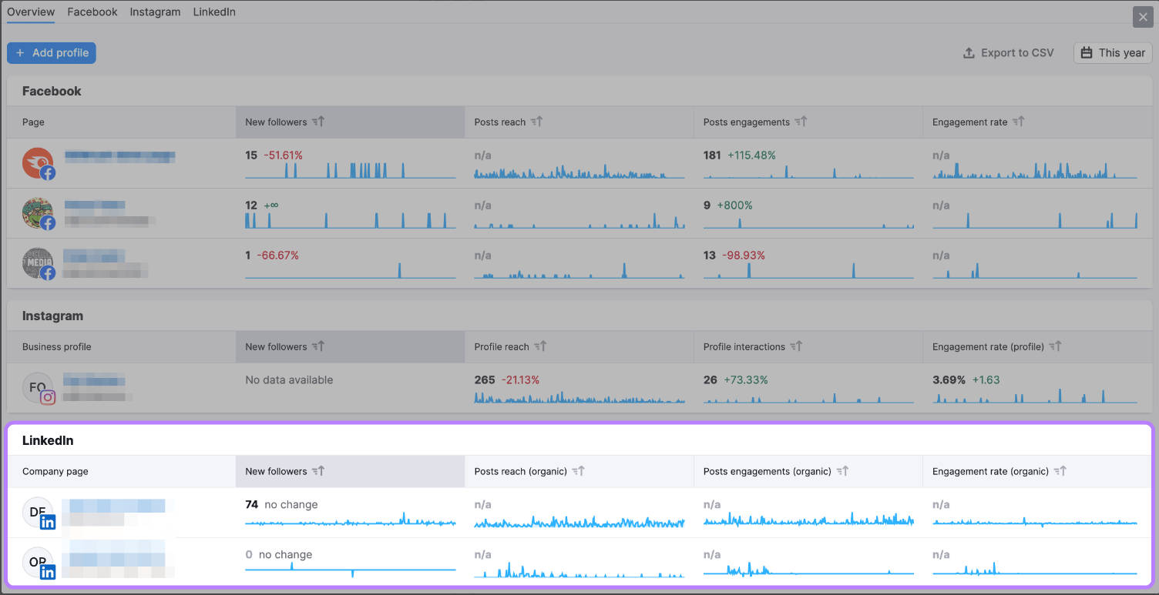This screenshot has height=595, width=1159.
Task: Click the LinkedIn badge on the OP company page avatar
Action: point(49,572)
